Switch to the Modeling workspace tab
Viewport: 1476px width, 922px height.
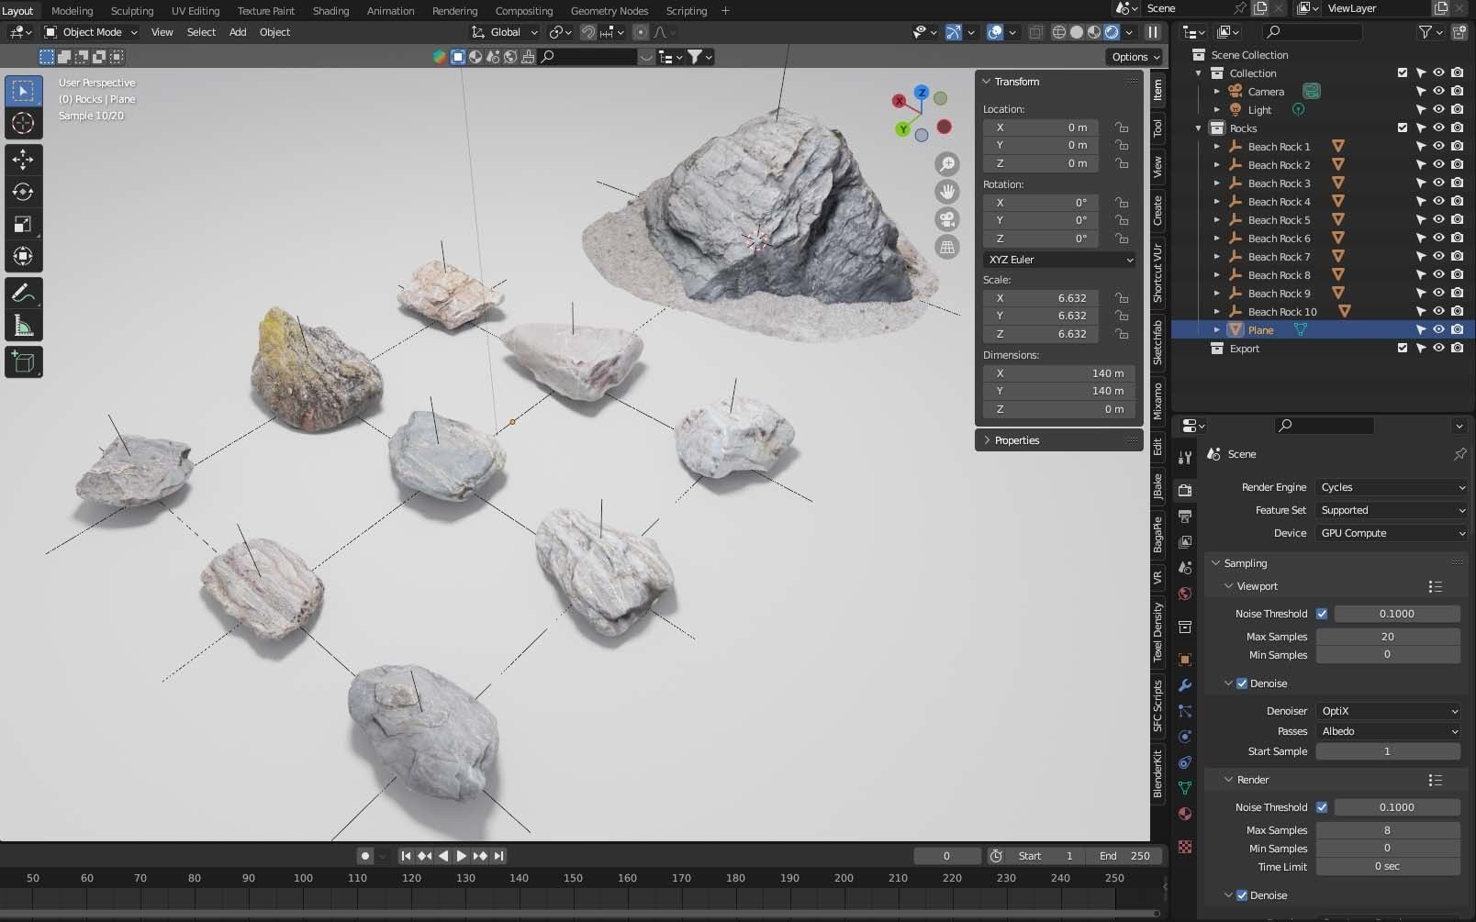(x=72, y=11)
